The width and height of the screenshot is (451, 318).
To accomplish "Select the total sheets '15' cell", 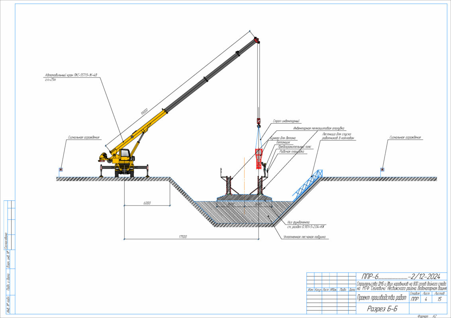I will coord(439,299).
